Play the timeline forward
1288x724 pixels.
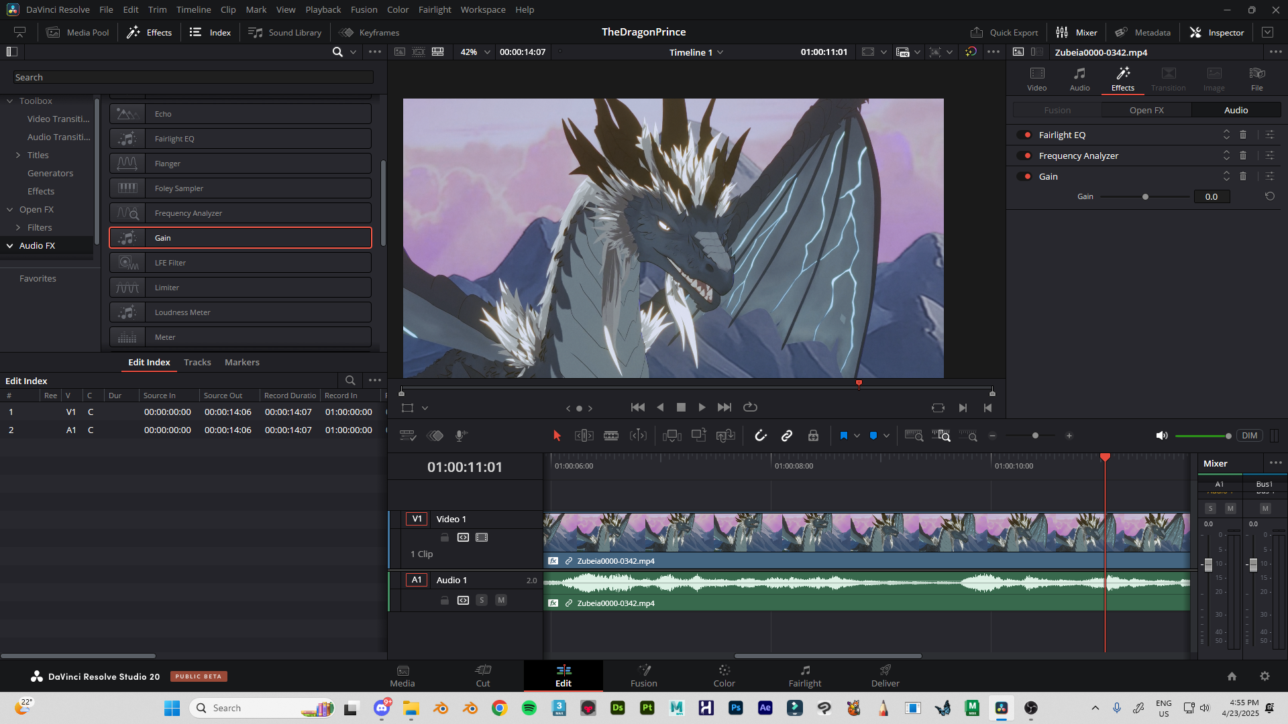coord(702,408)
